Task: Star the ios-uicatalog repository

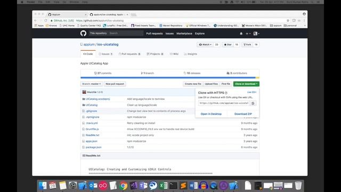Action: [x=228, y=45]
